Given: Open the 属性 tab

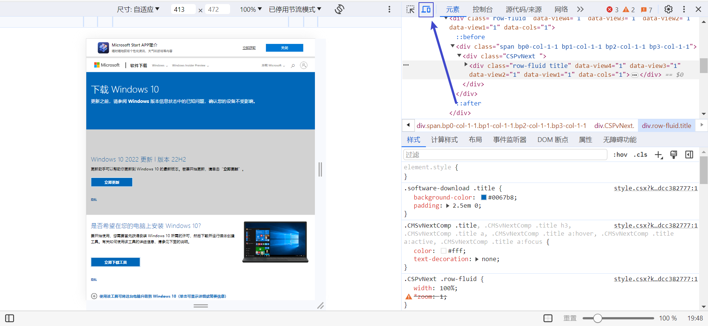Looking at the screenshot, I should pyautogui.click(x=586, y=140).
